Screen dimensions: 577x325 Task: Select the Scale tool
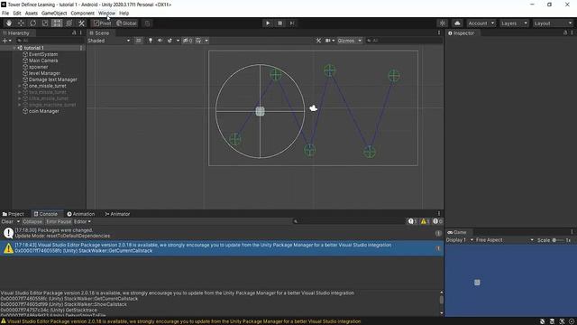(x=45, y=23)
